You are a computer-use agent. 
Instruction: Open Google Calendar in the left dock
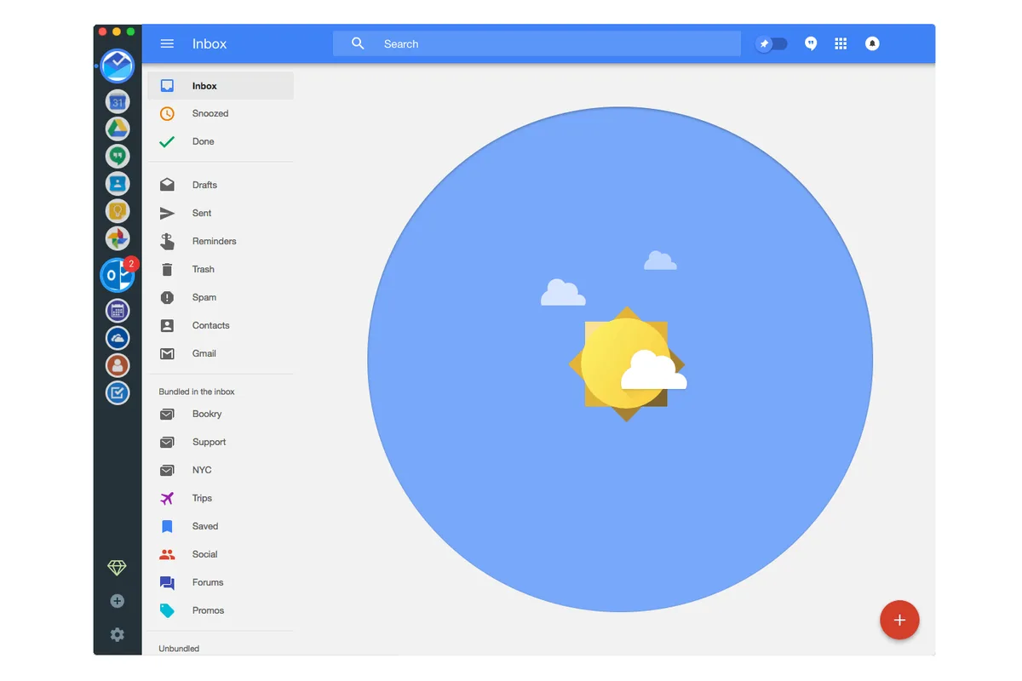(118, 102)
